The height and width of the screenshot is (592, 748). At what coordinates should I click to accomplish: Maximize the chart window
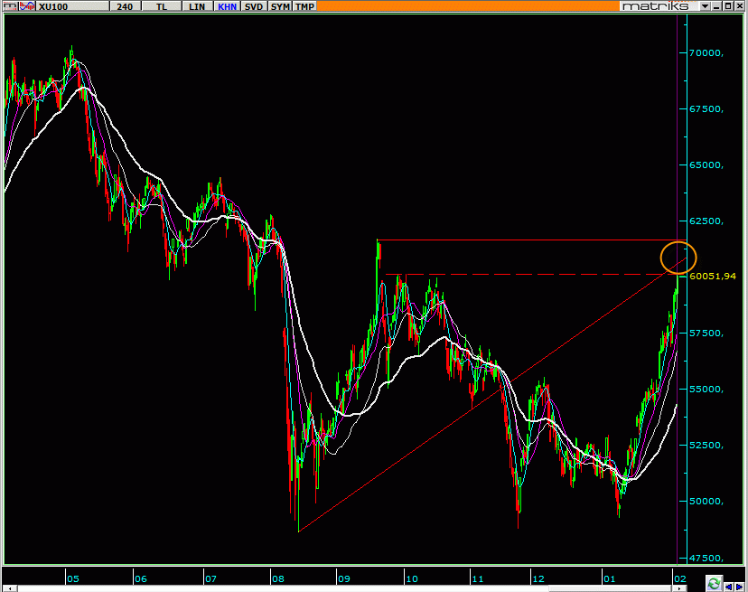click(726, 6)
